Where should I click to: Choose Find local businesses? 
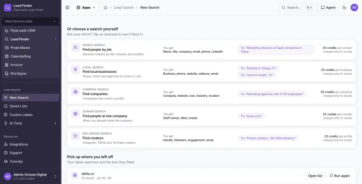99,71
